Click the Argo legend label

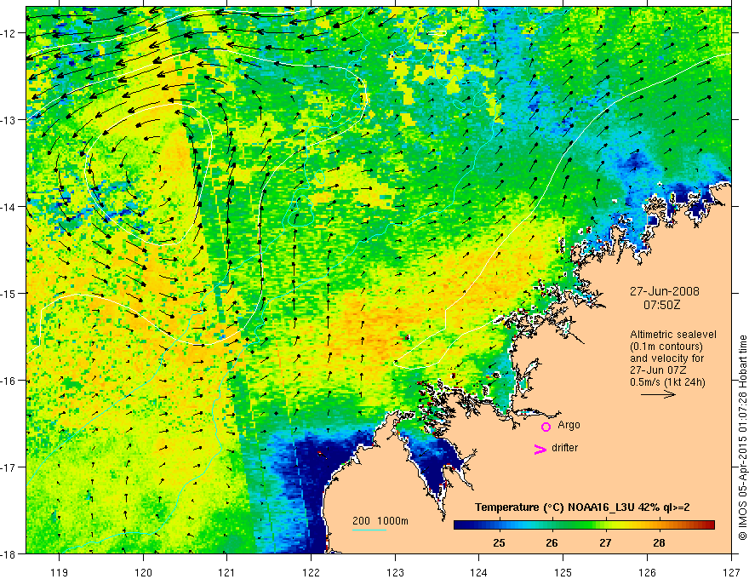[x=569, y=425]
